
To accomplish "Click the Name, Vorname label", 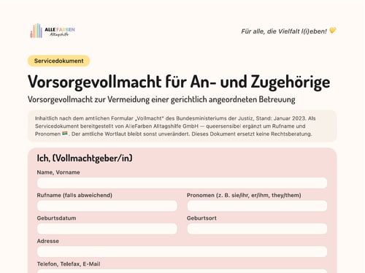I will (58, 172).
